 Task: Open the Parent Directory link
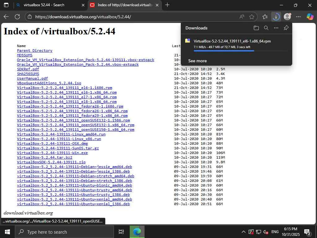pos(35,51)
